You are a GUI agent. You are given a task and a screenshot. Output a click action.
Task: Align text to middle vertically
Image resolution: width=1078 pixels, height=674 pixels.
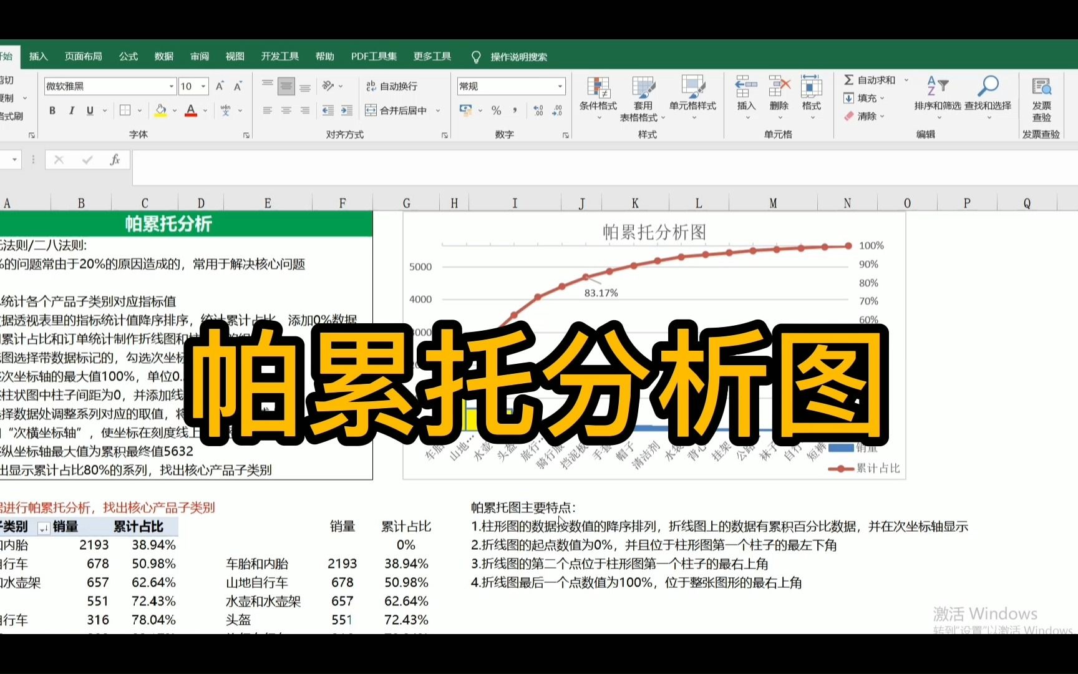point(286,86)
